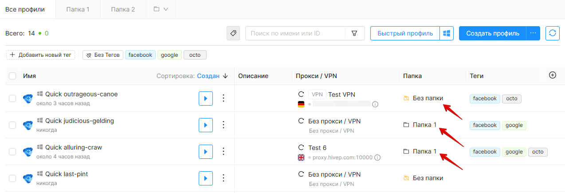Click the Windows OS icon beside Быстрый профиль
Screen dimensions: 565x193
(x=447, y=33)
